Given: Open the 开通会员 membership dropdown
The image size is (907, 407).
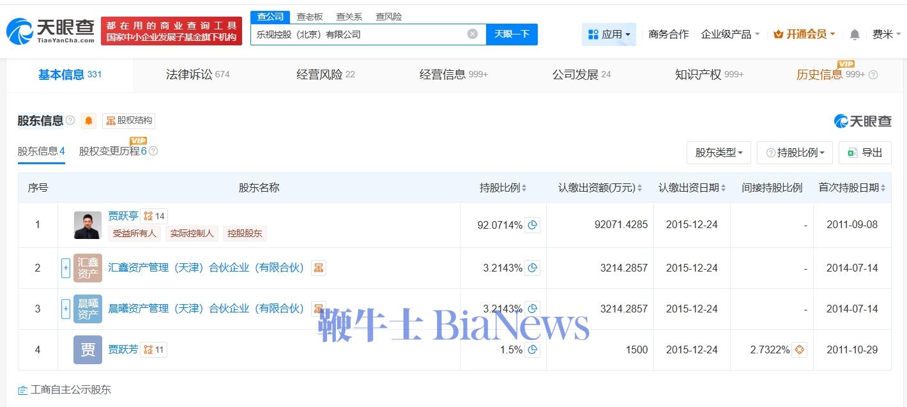Looking at the screenshot, I should [x=804, y=35].
